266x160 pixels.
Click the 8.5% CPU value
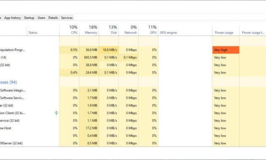(x=74, y=50)
